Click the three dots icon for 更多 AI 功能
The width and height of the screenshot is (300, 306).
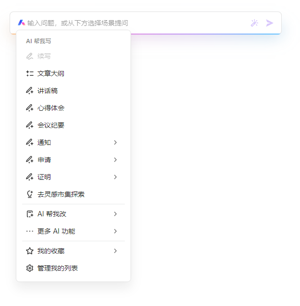tap(30, 231)
